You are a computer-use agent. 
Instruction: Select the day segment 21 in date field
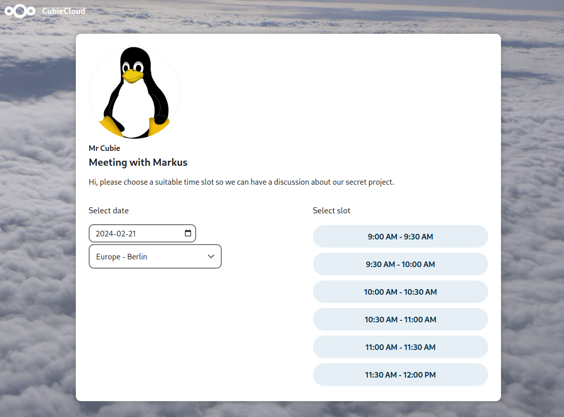pos(132,234)
